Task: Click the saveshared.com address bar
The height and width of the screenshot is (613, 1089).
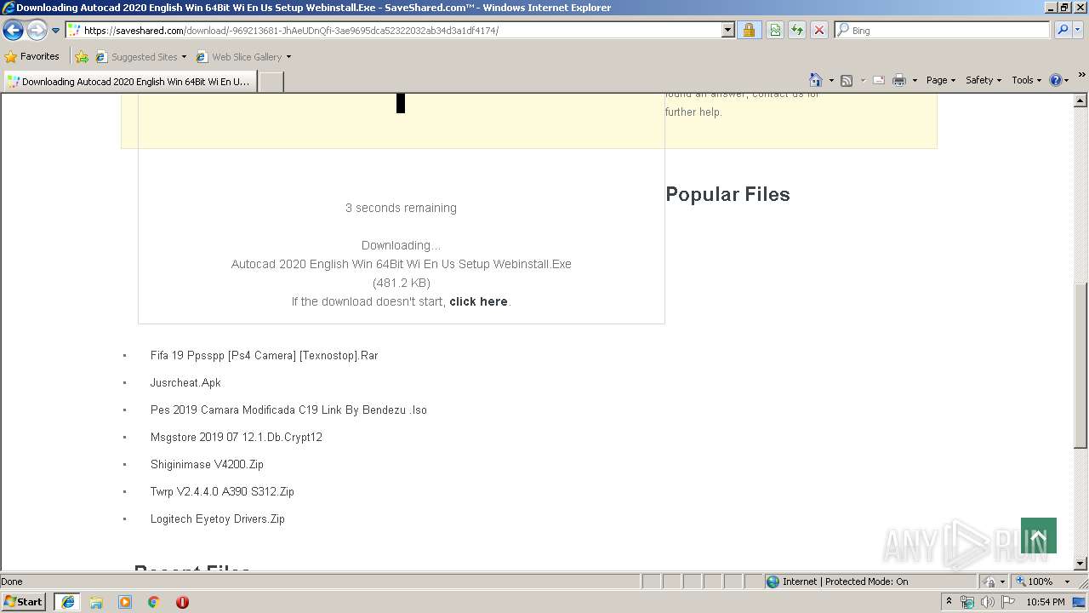Action: 393,31
